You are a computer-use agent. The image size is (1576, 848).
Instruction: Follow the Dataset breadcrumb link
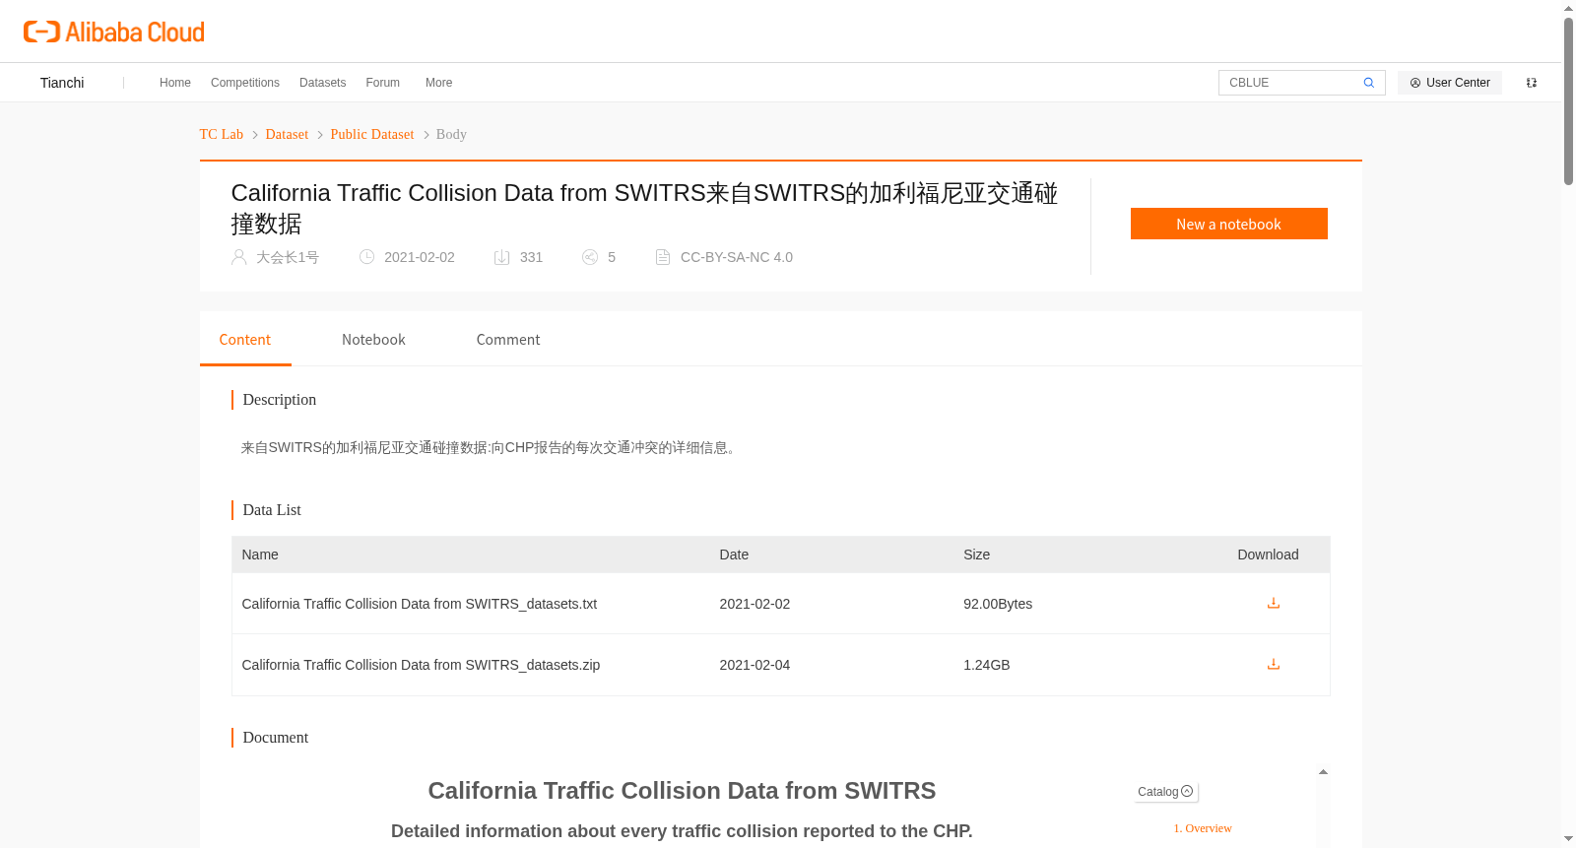(287, 135)
